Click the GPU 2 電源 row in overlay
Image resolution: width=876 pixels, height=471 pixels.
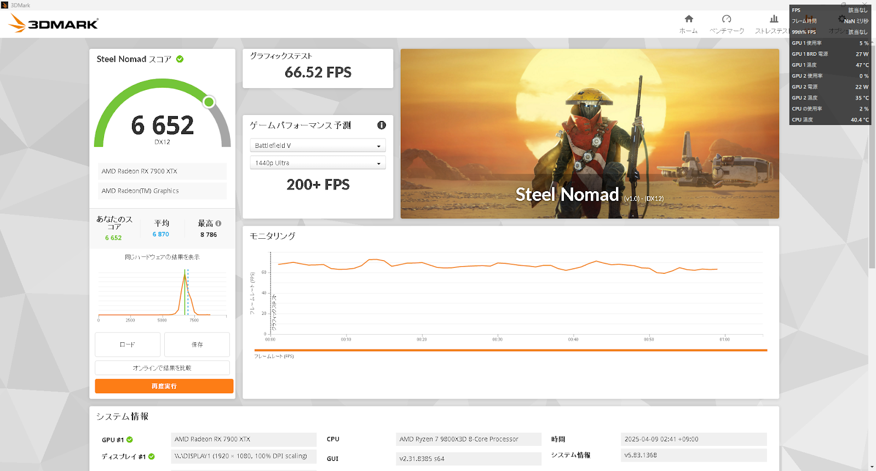click(830, 87)
